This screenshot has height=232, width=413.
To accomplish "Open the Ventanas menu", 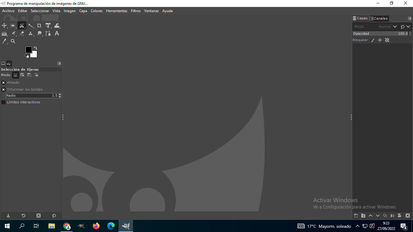I will point(151,11).
